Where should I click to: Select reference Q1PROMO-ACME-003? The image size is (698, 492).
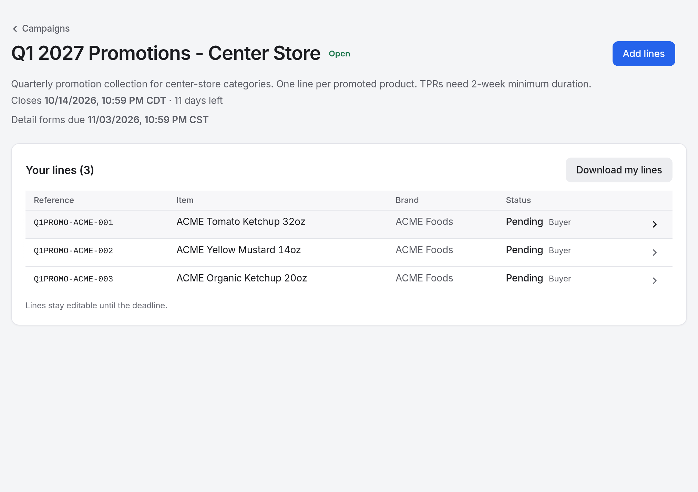coord(73,279)
